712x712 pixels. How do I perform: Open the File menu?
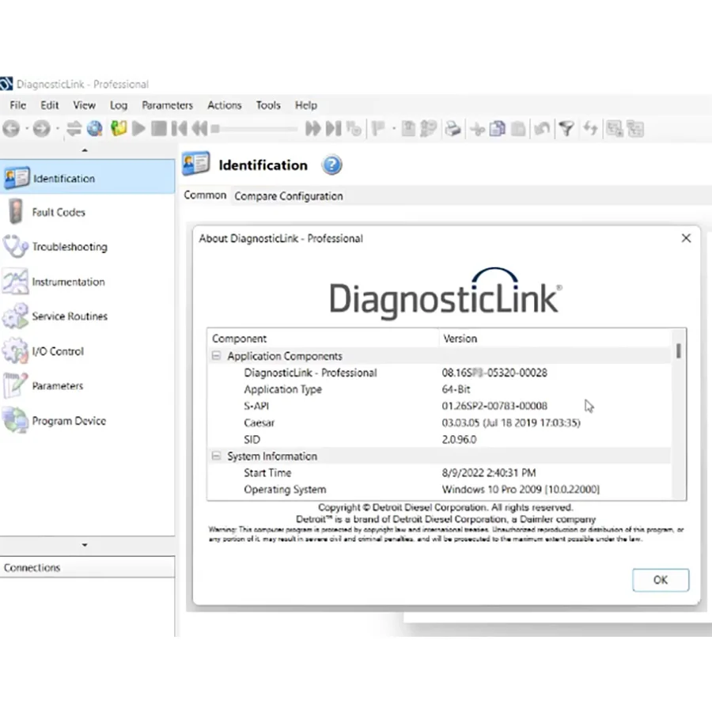[18, 105]
